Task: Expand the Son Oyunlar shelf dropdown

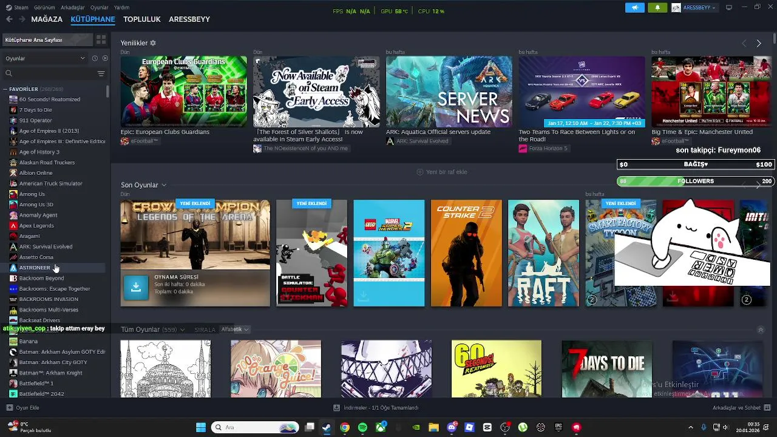Action: pos(164,185)
